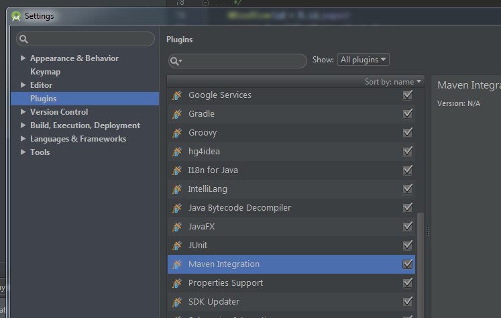Uncheck the Gradle plugin
Screen dimensions: 501x318
(x=408, y=114)
